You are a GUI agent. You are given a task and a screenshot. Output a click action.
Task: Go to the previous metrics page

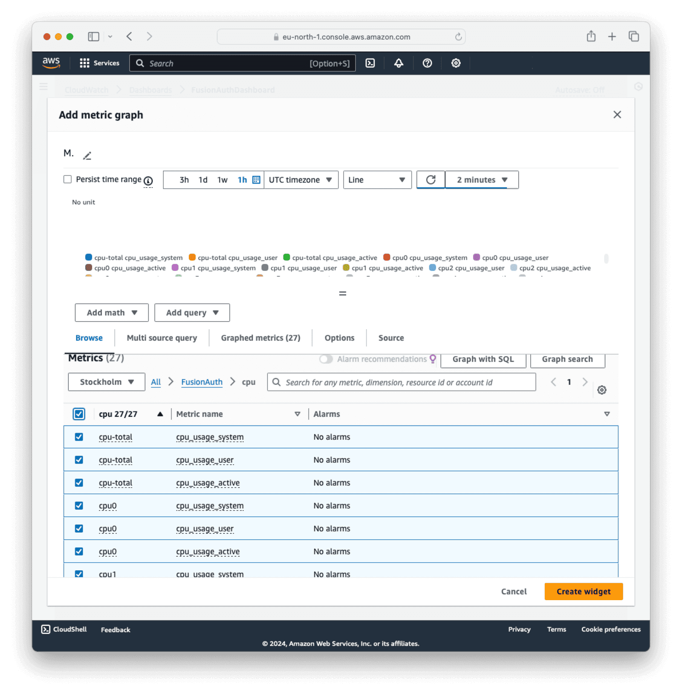coord(553,382)
